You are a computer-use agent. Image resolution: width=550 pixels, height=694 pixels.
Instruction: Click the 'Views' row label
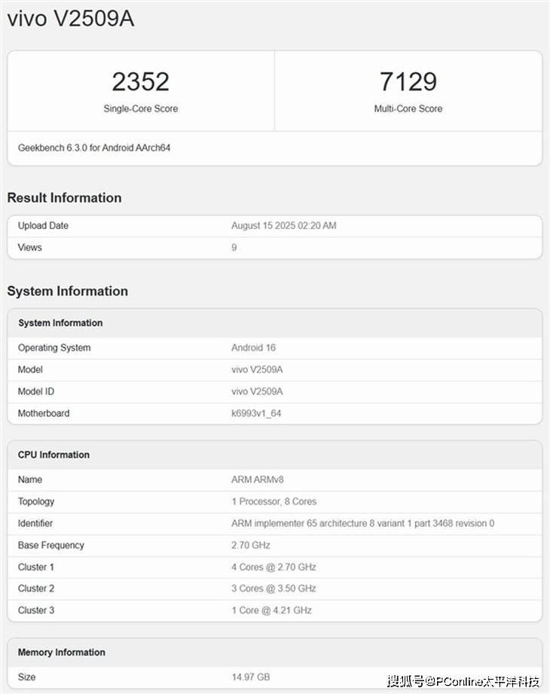(29, 248)
